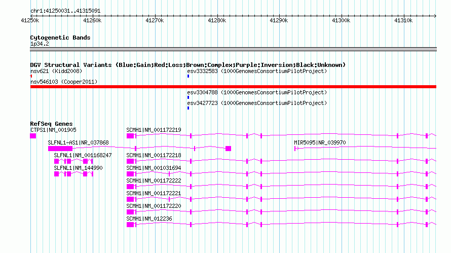
Task: Select CTPS1|NM_001905 gene label
Action: point(53,130)
